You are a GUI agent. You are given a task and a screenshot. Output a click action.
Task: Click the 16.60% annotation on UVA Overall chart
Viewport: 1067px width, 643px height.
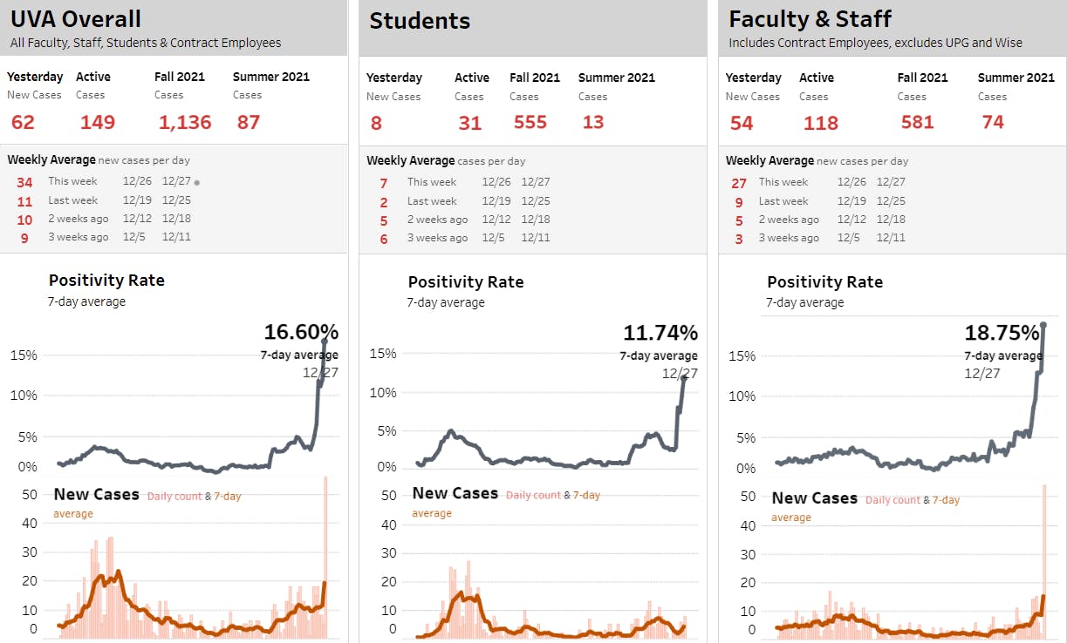[301, 332]
